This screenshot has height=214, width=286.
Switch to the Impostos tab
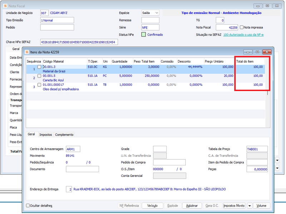coord(46,135)
